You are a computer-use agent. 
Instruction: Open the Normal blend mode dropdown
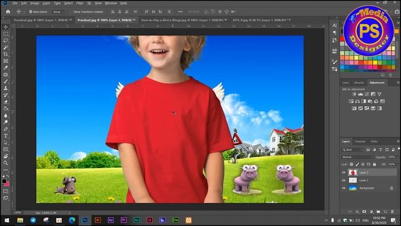click(357, 157)
